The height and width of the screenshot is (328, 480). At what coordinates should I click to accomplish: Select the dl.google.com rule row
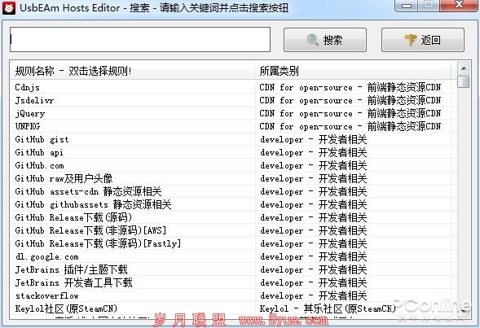tap(233, 256)
